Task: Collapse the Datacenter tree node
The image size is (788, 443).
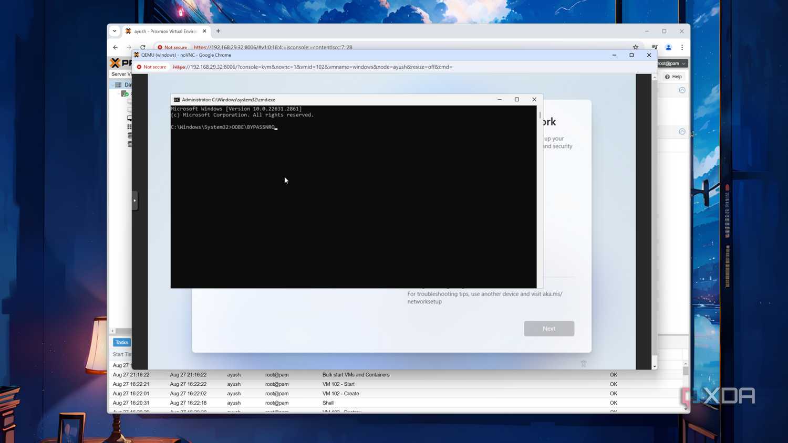Action: coord(112,85)
